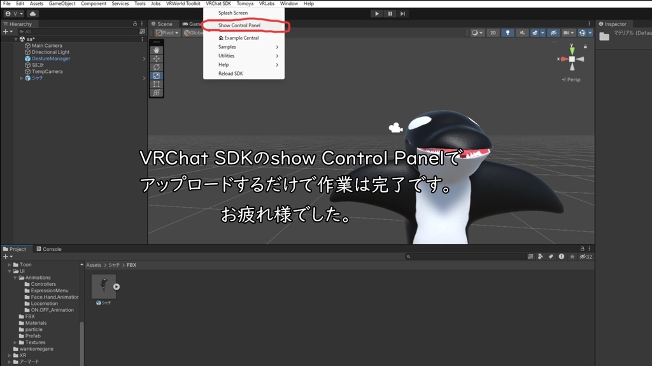
Task: Toggle scene visibility with the eye-slash icon
Action: [x=554, y=32]
